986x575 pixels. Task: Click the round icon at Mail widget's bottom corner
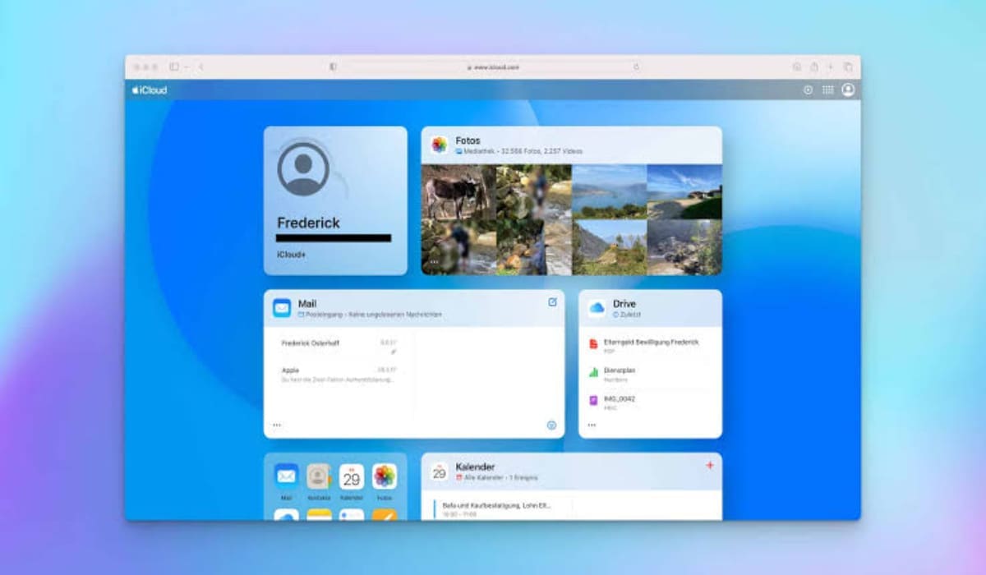(x=551, y=425)
